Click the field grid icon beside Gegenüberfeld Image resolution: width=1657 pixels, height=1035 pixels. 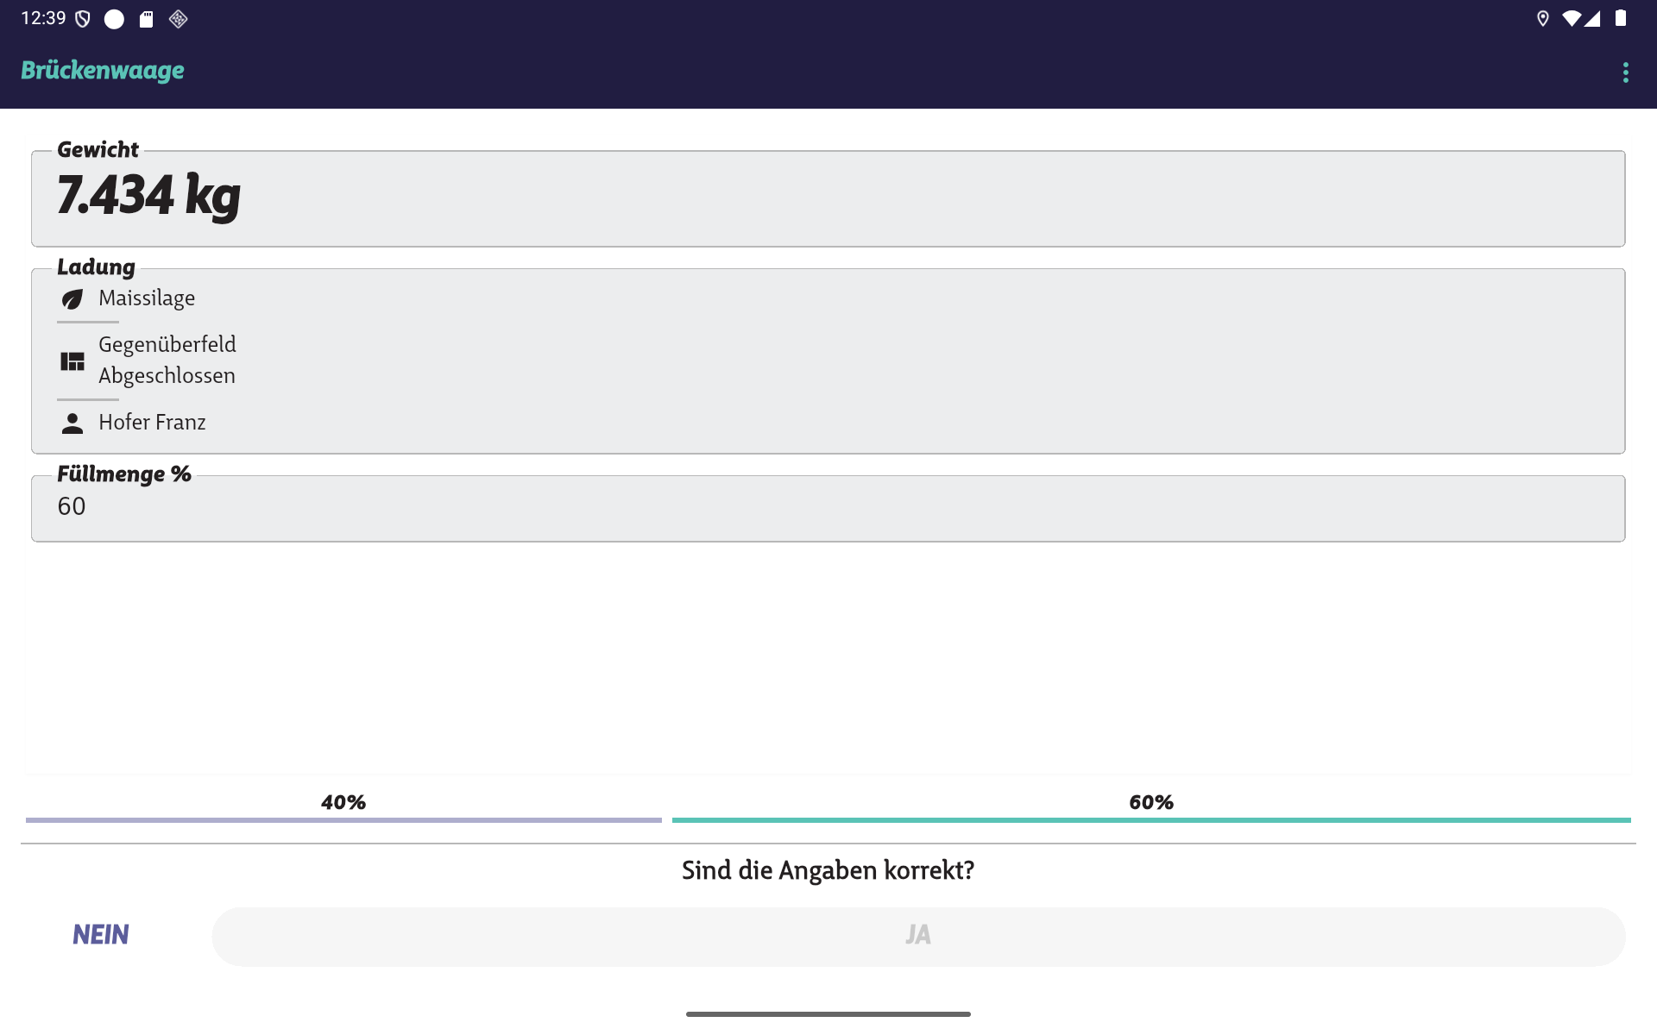[72, 361]
